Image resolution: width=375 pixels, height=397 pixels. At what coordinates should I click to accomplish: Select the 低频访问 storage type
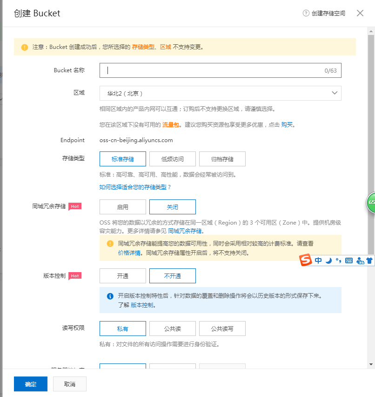click(x=172, y=158)
